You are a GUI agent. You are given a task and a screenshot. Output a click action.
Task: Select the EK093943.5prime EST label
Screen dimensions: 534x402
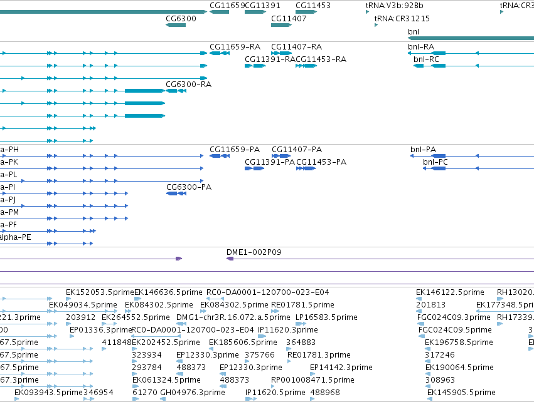[49, 393]
